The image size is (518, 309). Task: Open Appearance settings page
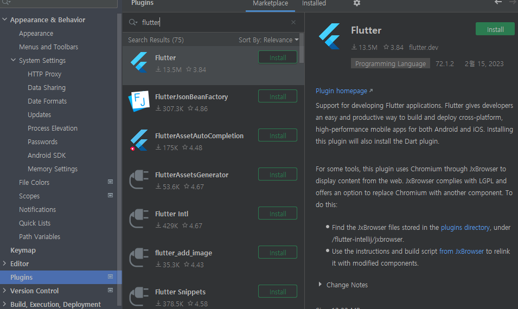36,34
